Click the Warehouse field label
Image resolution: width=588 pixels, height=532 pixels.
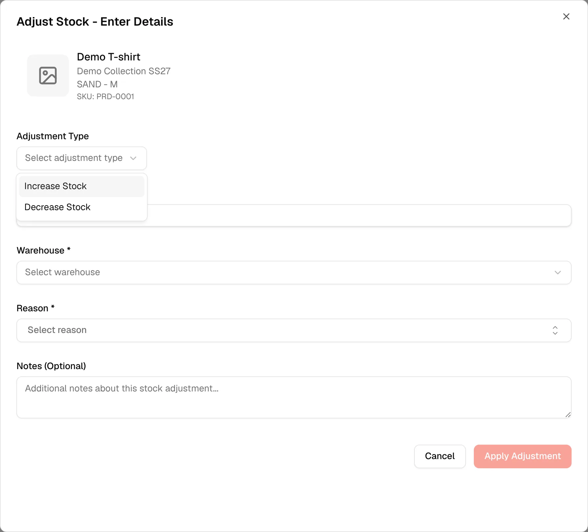[44, 251]
